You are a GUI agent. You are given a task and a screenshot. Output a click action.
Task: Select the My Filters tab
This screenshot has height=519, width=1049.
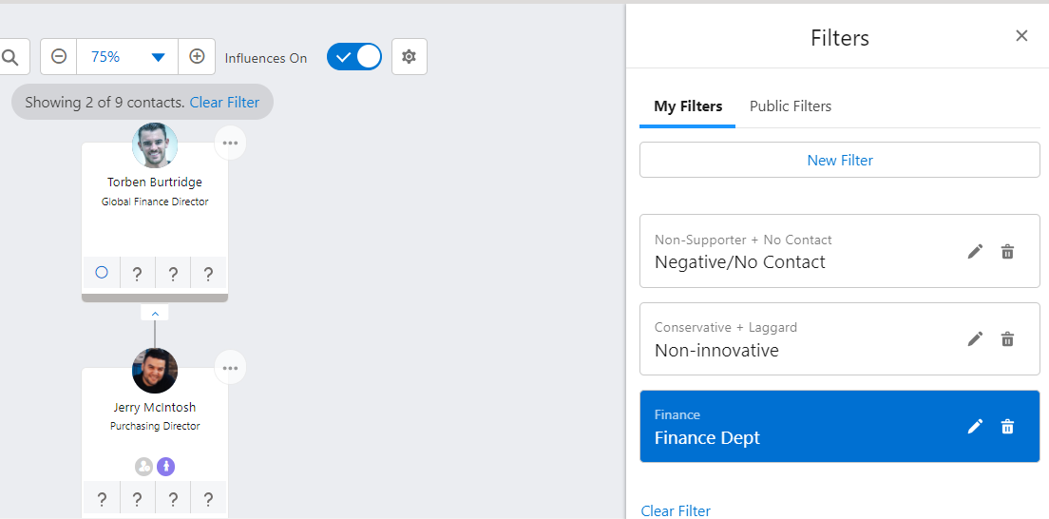688,106
